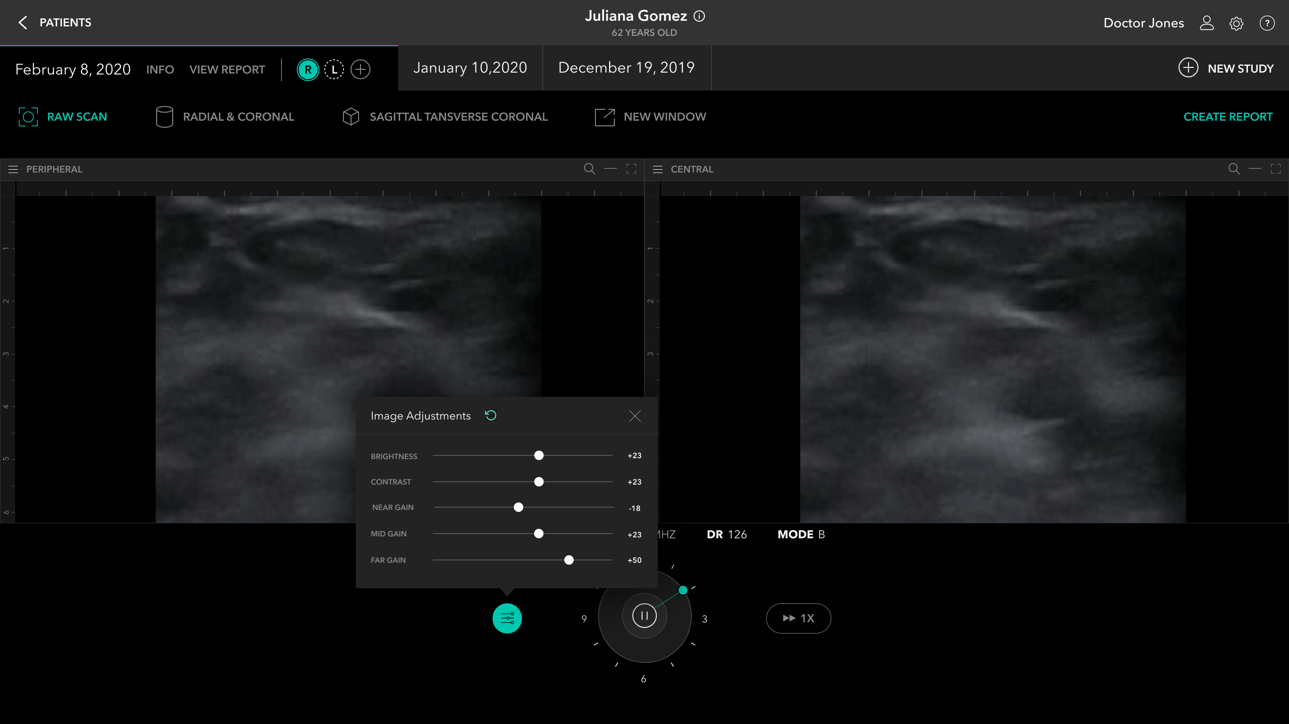The image size is (1289, 724).
Task: Click the fullscreen icon in the Central panel
Action: 1275,169
